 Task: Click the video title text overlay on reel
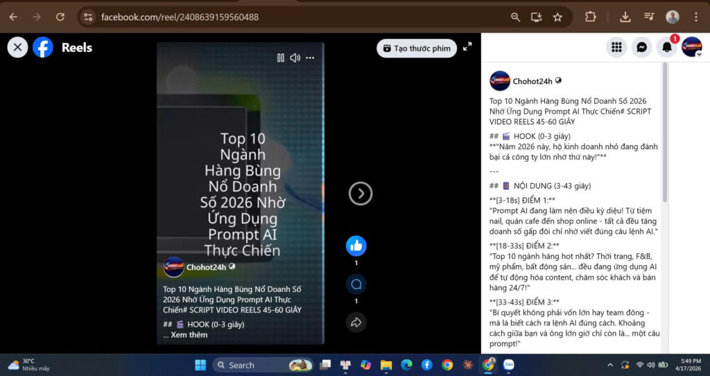tap(243, 194)
